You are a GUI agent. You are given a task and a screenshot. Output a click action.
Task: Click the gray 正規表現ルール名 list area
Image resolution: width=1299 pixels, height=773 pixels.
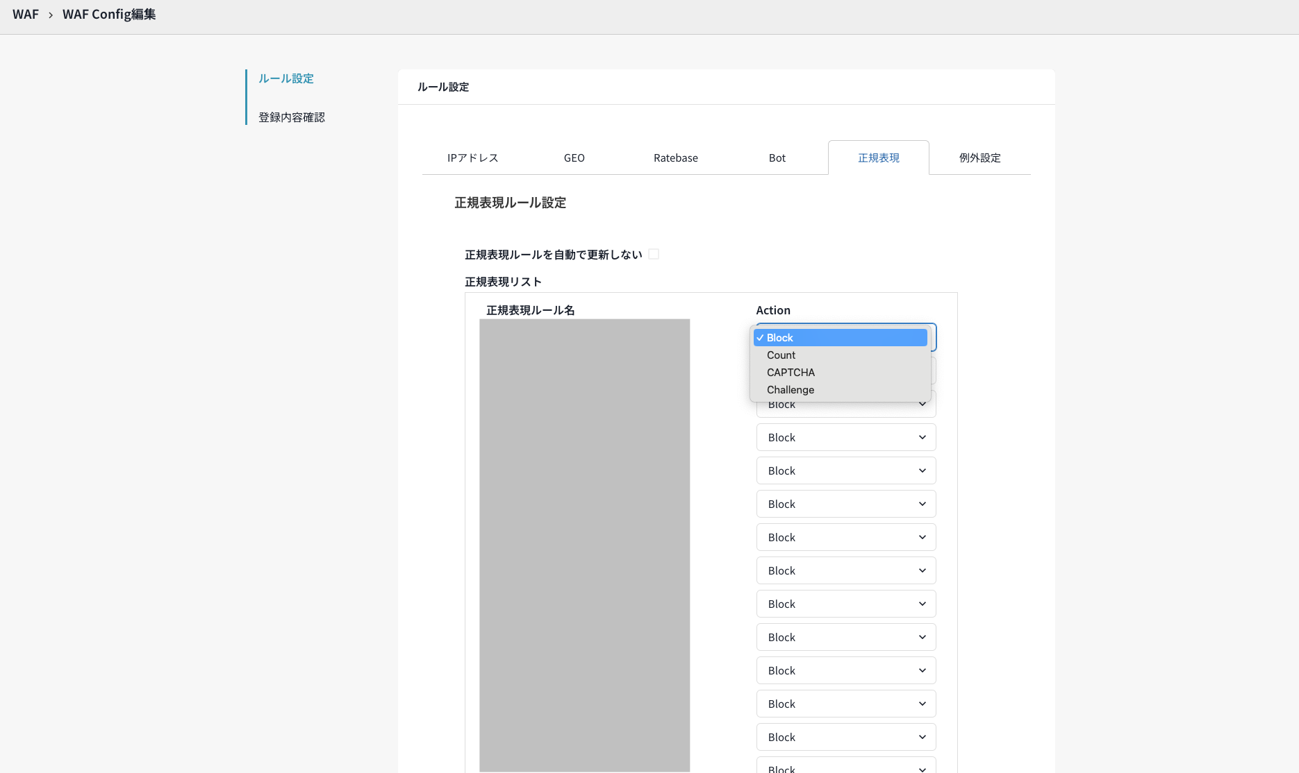[x=584, y=545]
